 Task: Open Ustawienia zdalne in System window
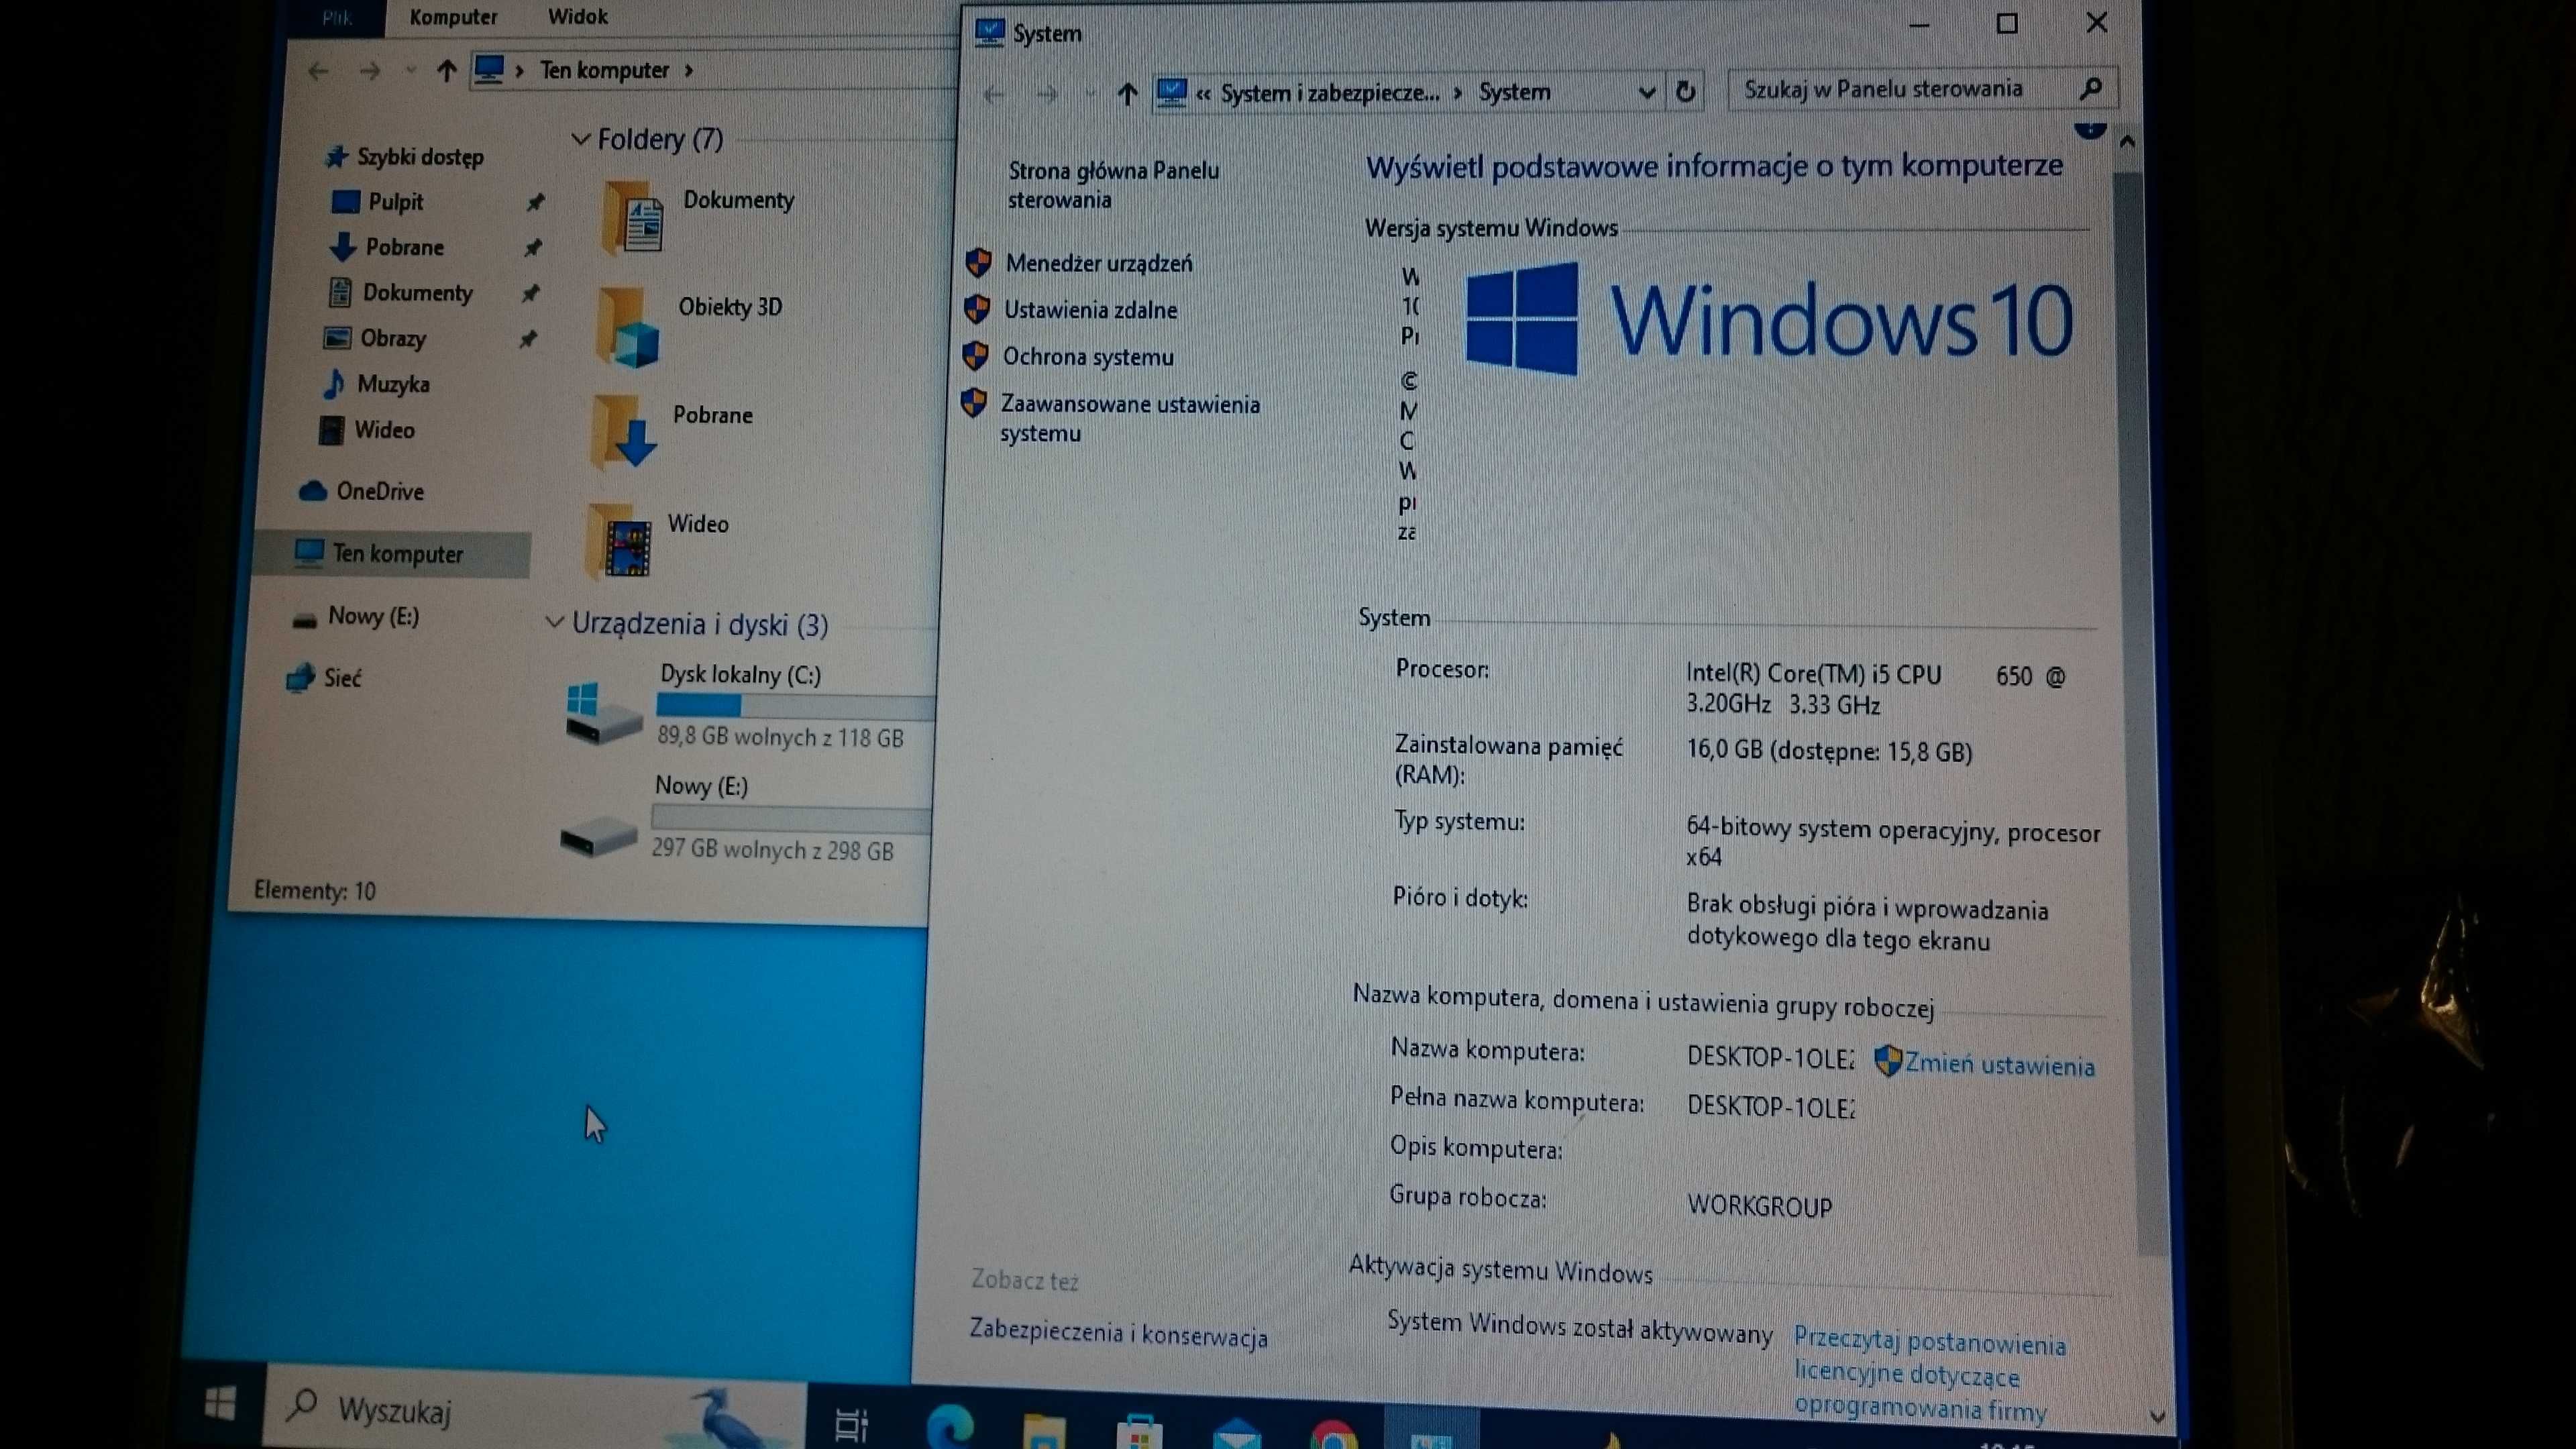pos(1090,310)
